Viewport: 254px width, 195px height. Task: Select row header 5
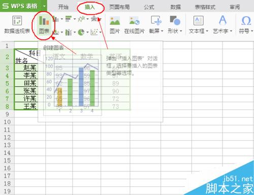(7, 83)
